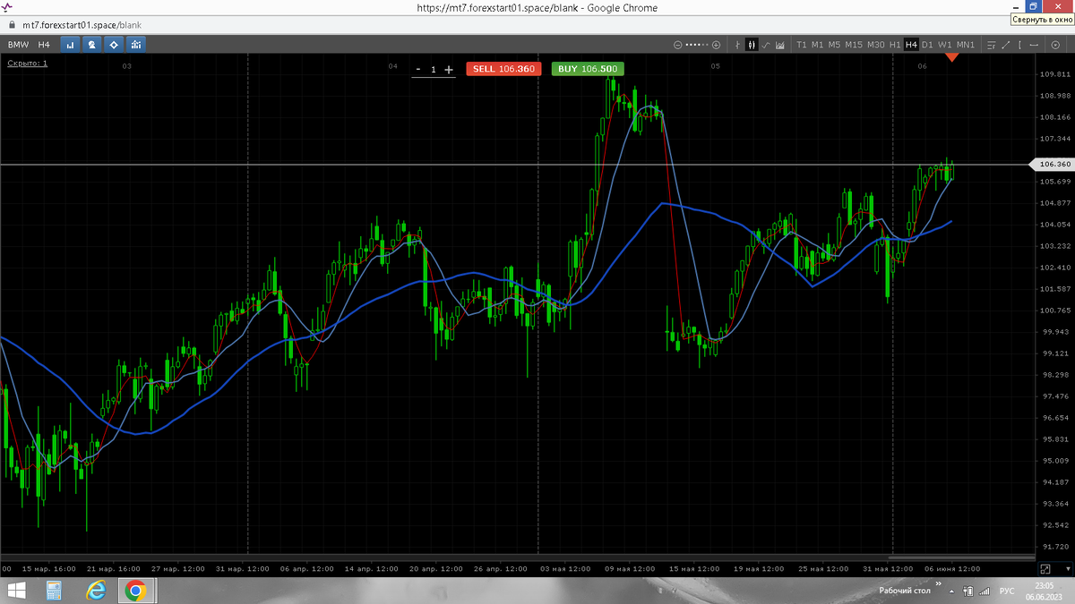Select the trend line drawing tool

click(1006, 45)
